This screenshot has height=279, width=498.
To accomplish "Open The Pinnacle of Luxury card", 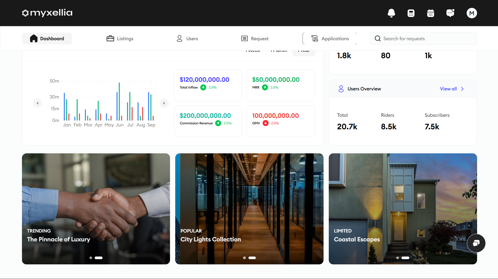I will pos(96,209).
